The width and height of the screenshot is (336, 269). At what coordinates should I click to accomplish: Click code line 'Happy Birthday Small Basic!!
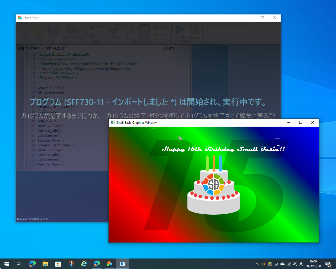click(x=64, y=54)
